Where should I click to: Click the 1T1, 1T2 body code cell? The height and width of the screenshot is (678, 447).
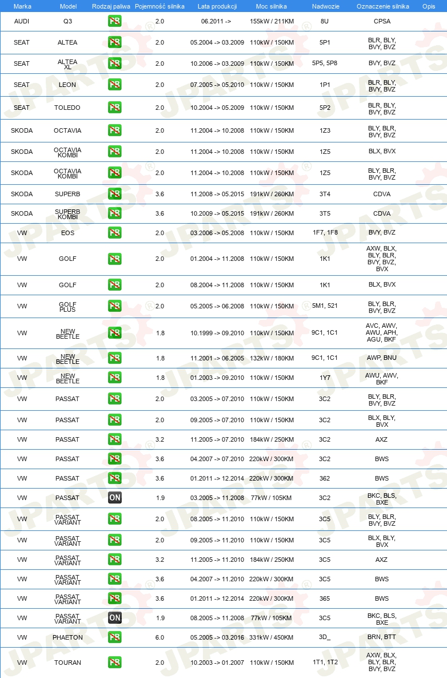tap(325, 663)
